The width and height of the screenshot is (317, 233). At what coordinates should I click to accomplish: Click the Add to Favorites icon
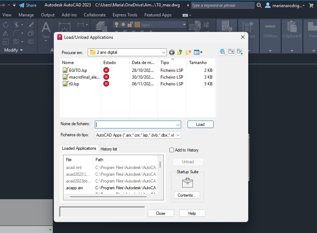240,52
